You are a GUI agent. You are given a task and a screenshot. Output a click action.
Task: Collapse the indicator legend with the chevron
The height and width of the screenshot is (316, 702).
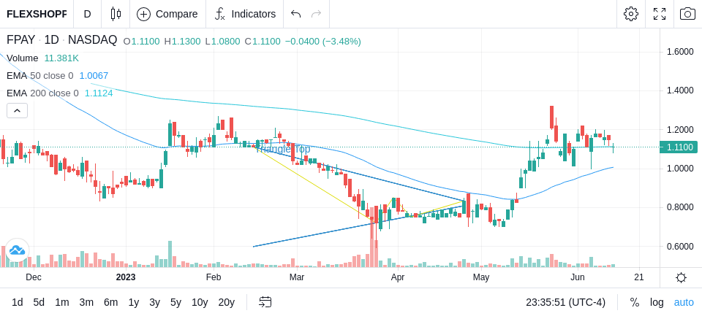(x=17, y=110)
